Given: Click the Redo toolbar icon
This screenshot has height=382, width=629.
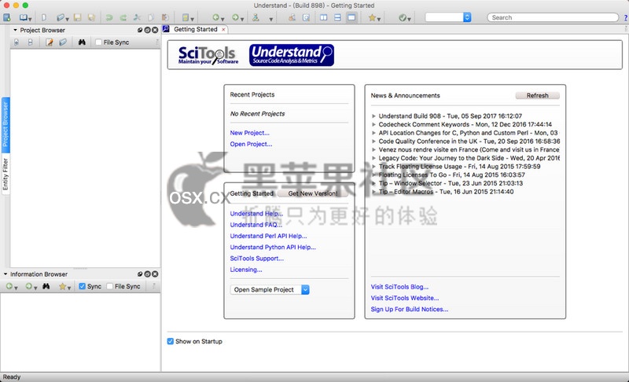Looking at the screenshot, I should click(123, 17).
